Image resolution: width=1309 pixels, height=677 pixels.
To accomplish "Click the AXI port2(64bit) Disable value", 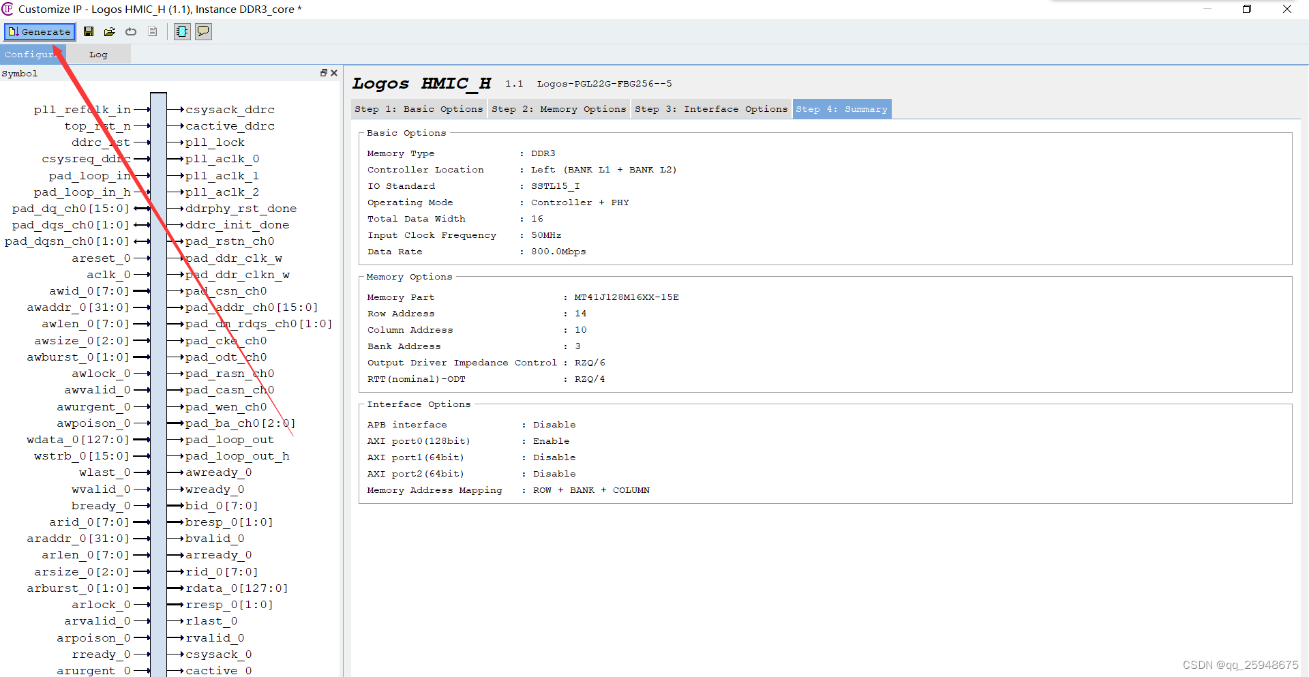I will coord(554,474).
